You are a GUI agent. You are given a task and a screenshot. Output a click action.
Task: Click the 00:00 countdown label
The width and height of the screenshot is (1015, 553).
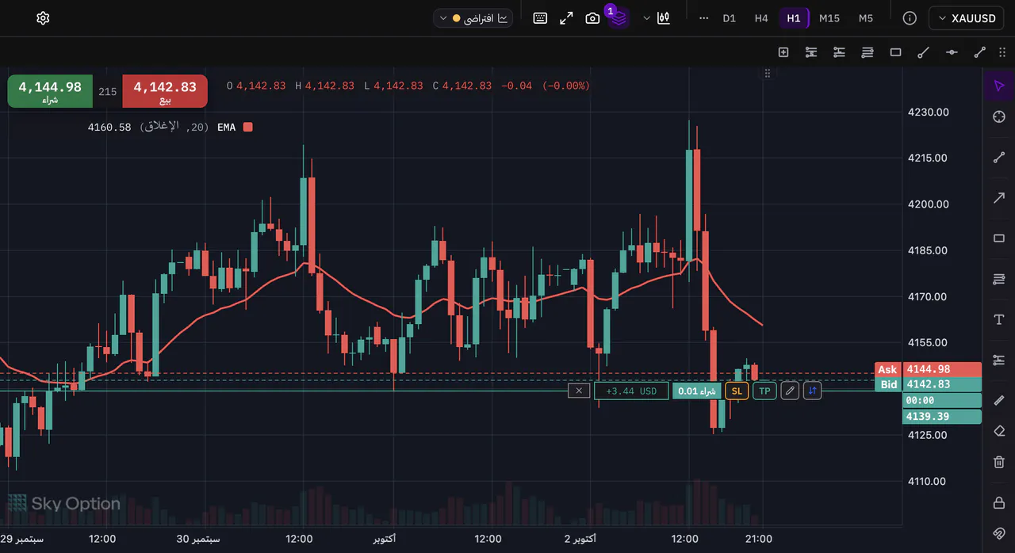pyautogui.click(x=943, y=401)
